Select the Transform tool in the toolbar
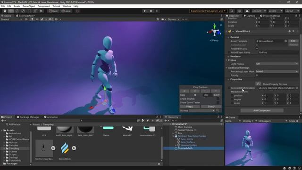 35,11
